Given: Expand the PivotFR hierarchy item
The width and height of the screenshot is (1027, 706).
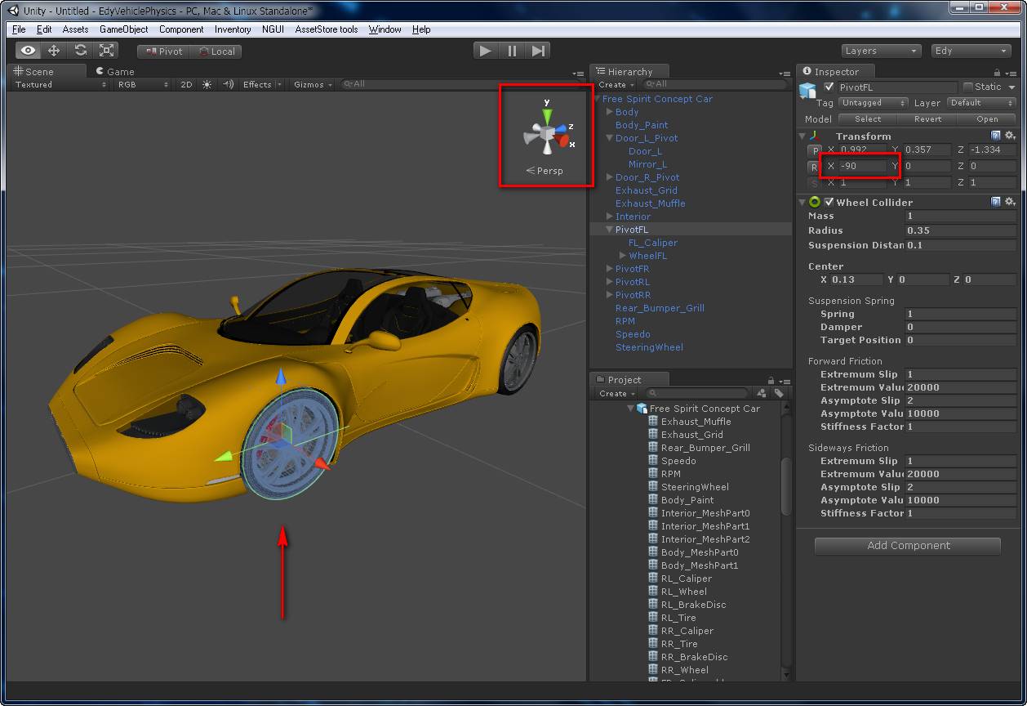Looking at the screenshot, I should pyautogui.click(x=609, y=269).
